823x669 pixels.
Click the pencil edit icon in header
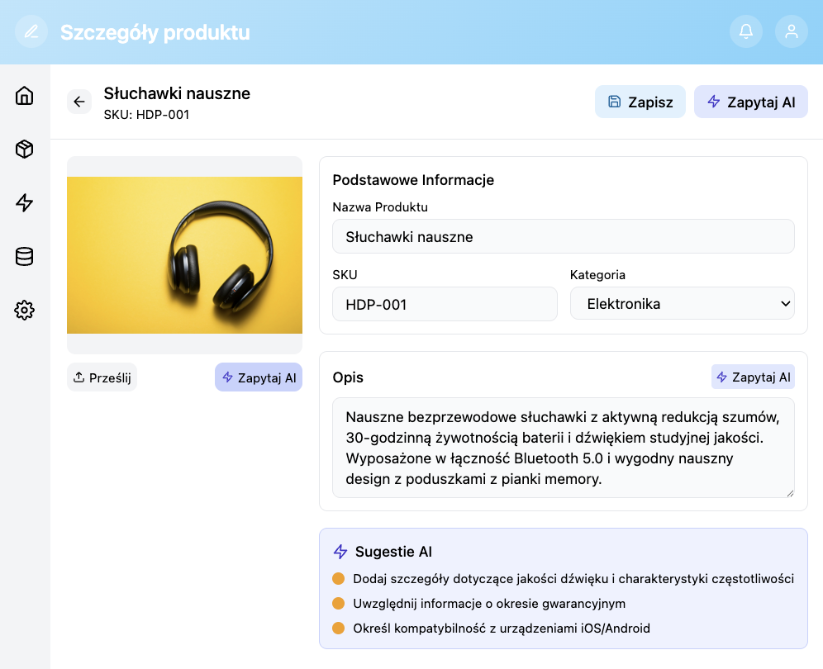pyautogui.click(x=31, y=31)
